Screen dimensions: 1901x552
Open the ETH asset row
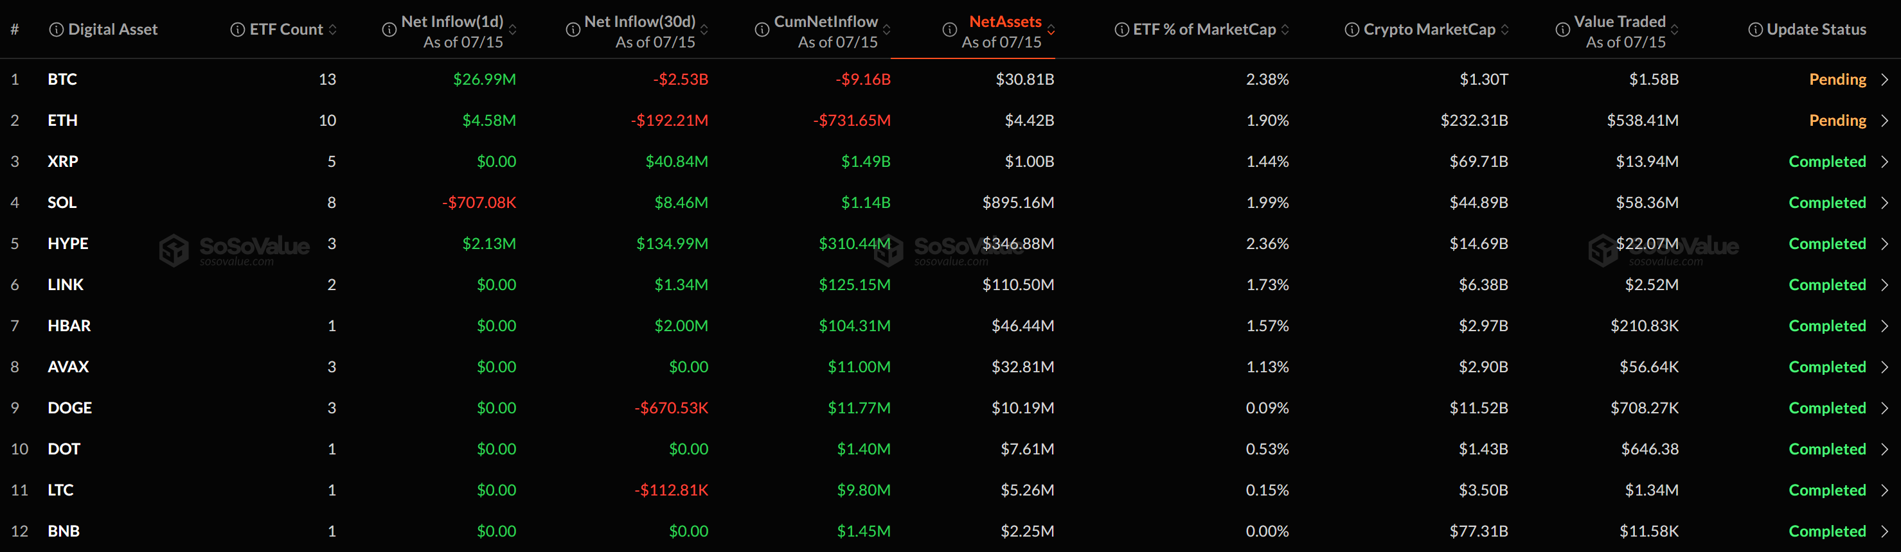point(950,120)
